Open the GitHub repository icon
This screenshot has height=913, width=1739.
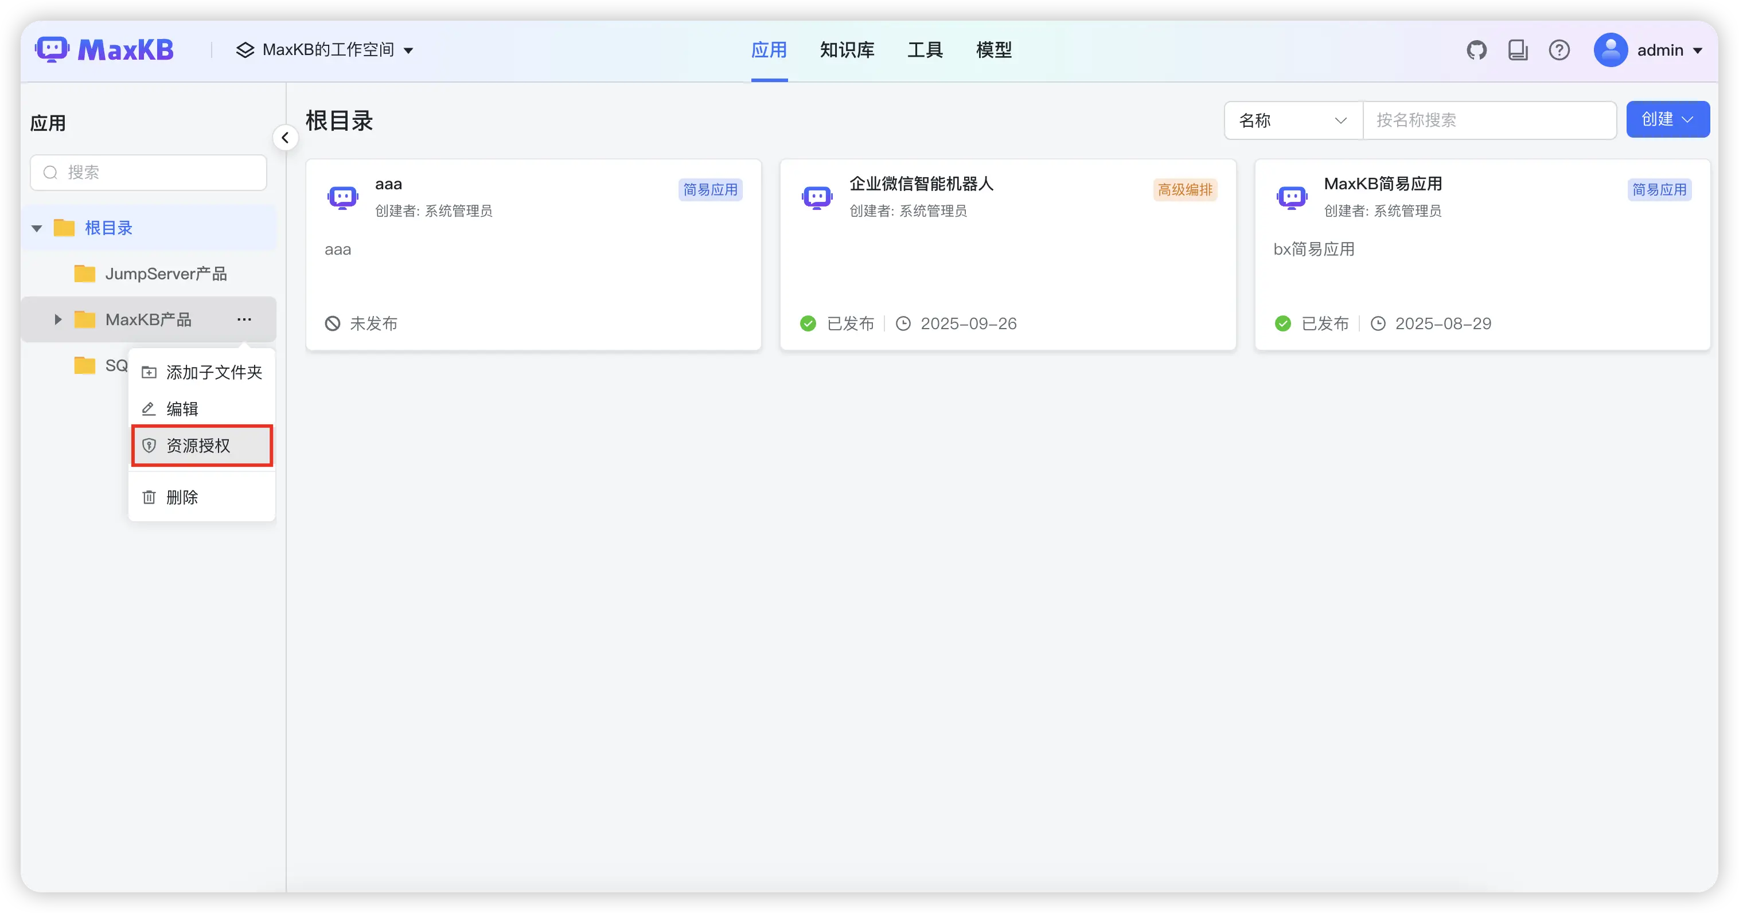coord(1476,50)
